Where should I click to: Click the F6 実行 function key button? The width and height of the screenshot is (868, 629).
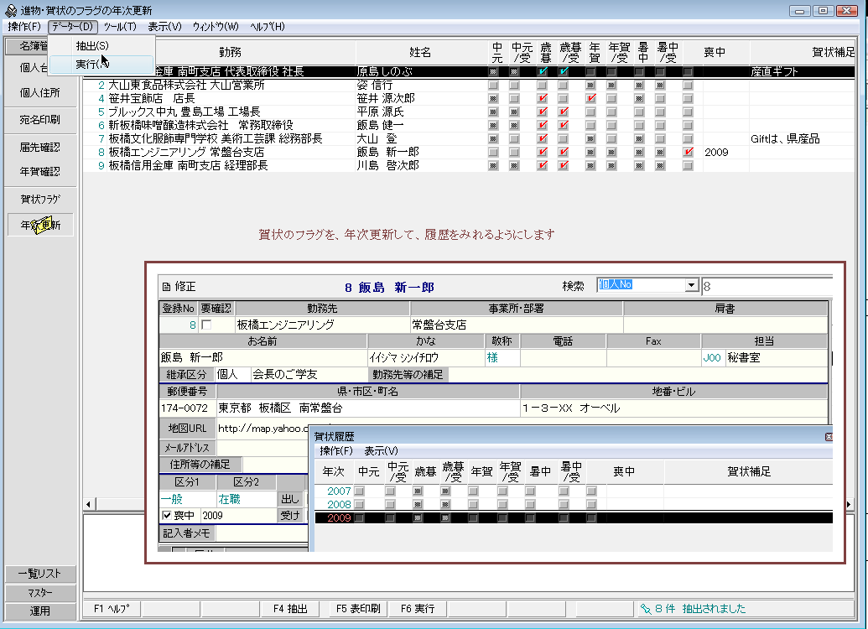(418, 609)
